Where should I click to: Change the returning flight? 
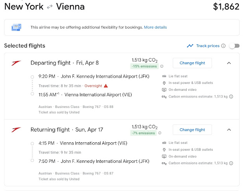tap(192, 130)
